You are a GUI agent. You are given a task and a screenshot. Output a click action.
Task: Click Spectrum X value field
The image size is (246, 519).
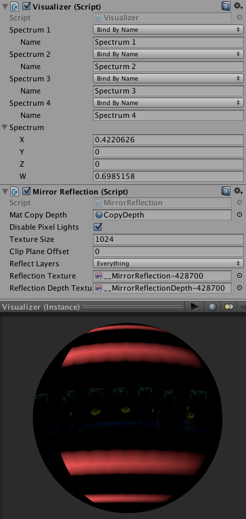point(168,140)
